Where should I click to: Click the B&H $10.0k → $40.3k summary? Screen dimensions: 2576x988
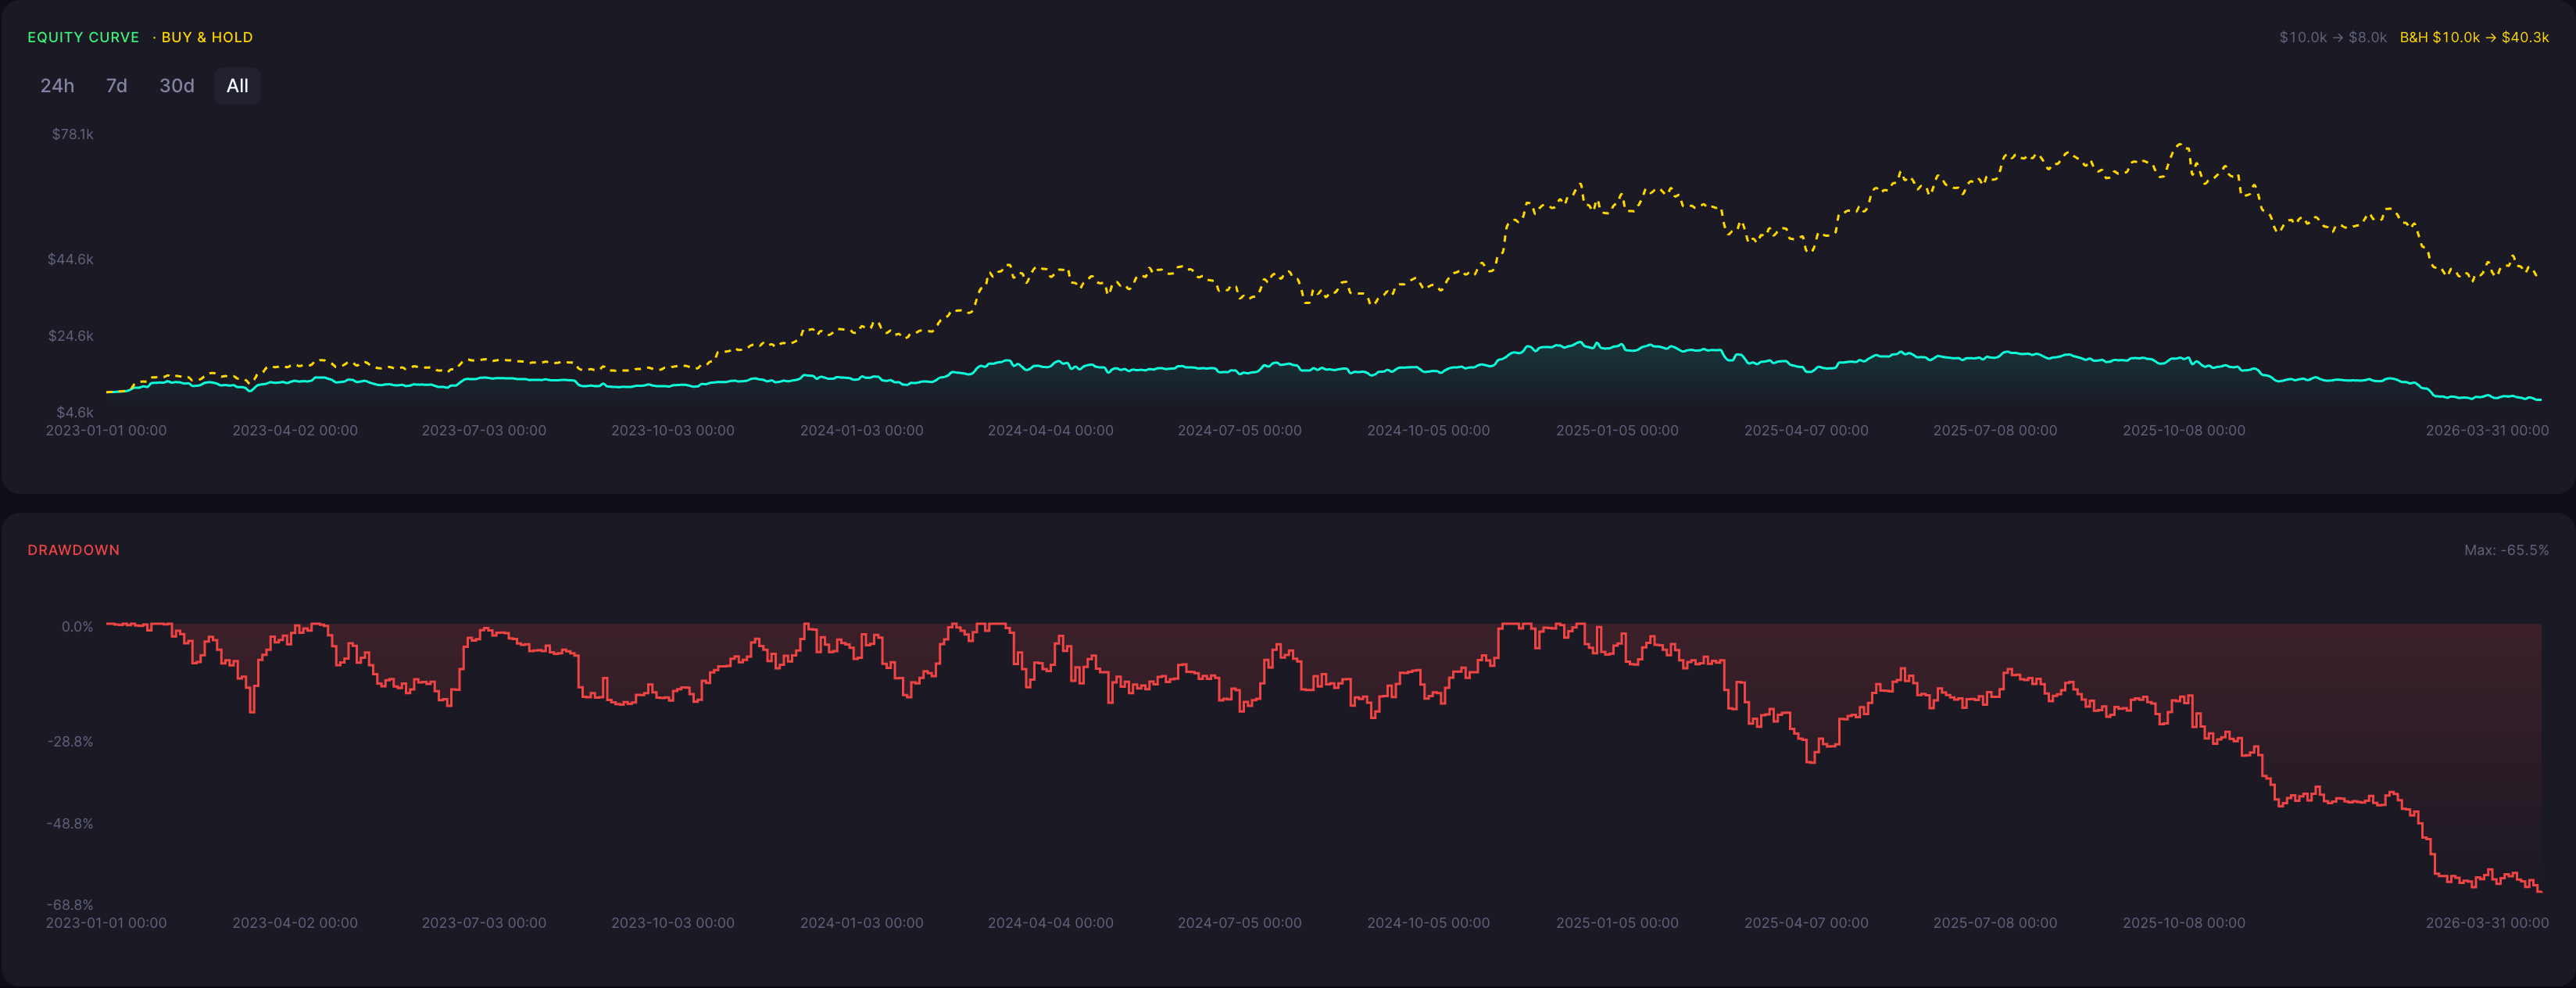click(x=2474, y=37)
